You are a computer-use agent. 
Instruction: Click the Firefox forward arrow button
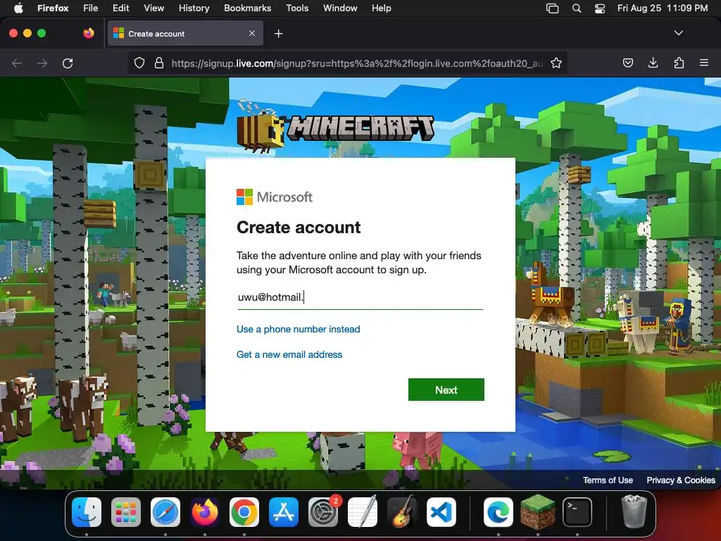42,63
